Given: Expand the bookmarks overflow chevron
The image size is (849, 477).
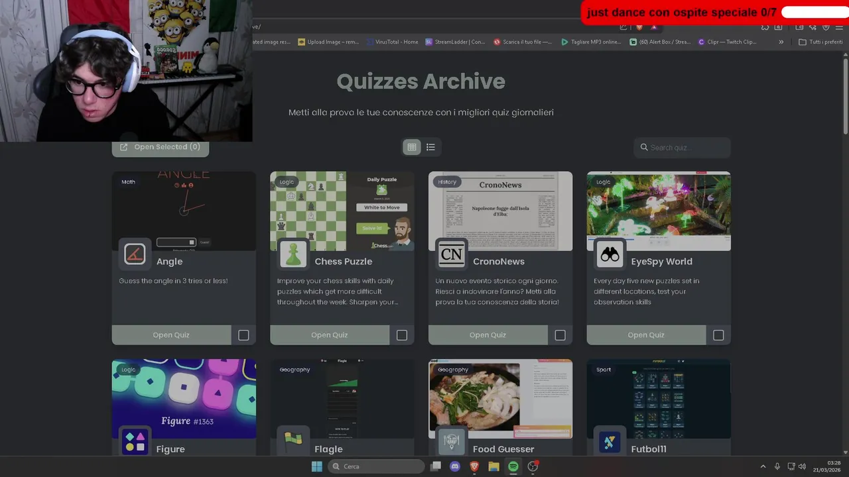Looking at the screenshot, I should tap(781, 42).
